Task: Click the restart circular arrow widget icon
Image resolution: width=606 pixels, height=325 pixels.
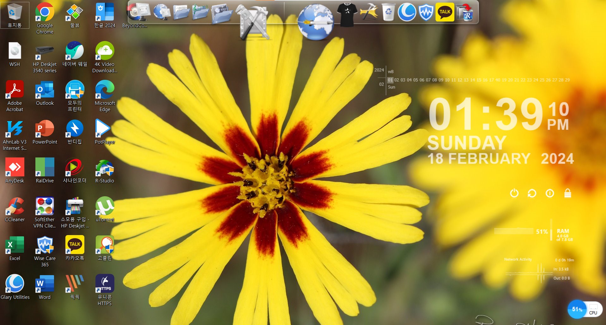Action: click(532, 193)
